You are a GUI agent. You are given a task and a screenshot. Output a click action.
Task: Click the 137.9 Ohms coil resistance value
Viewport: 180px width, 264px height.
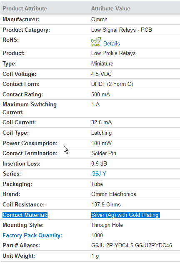(x=106, y=204)
